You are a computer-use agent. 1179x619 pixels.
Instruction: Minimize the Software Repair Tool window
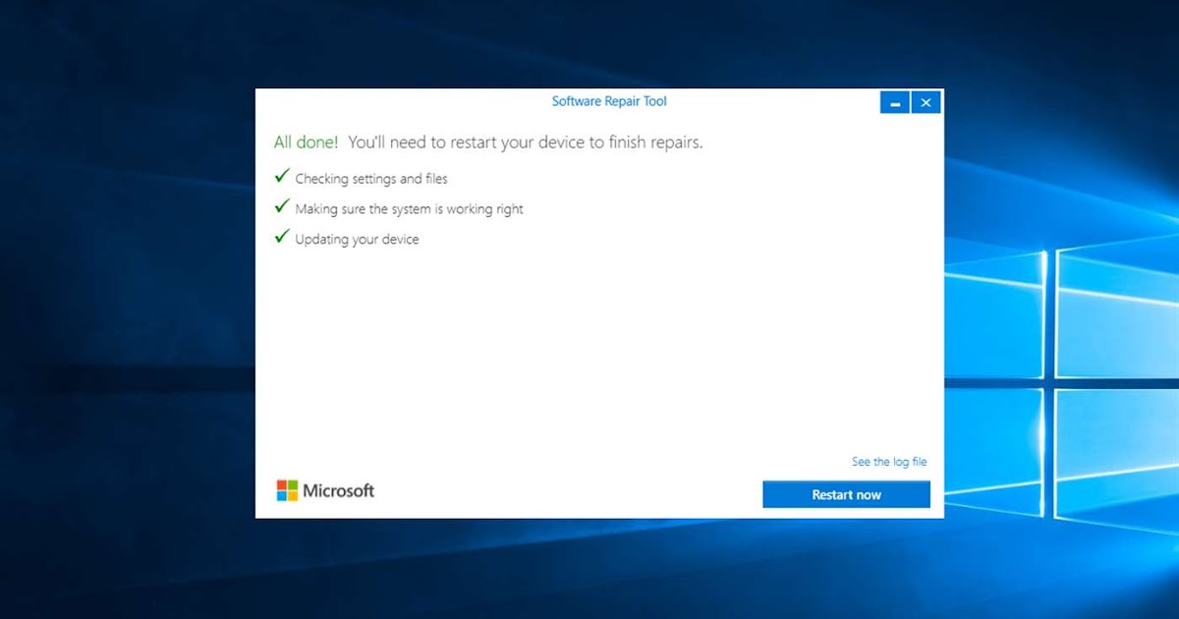(x=894, y=101)
